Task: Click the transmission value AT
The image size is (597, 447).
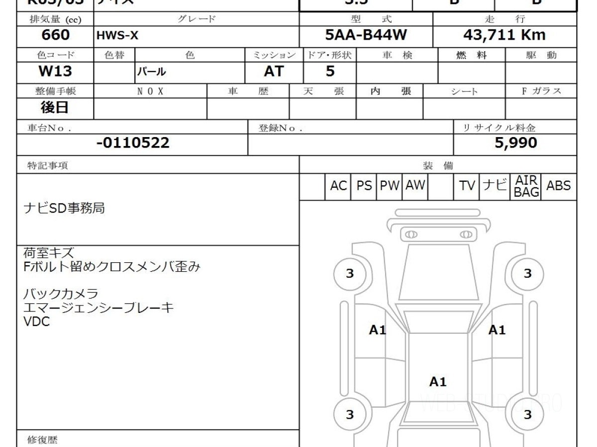Action: coord(274,72)
